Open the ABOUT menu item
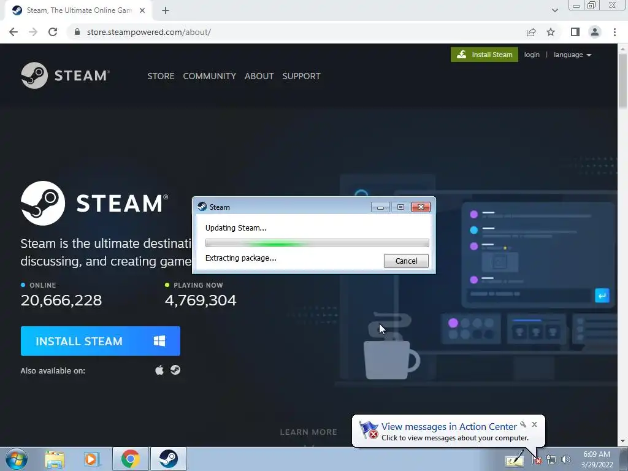Viewport: 628px width, 471px height. pos(259,76)
